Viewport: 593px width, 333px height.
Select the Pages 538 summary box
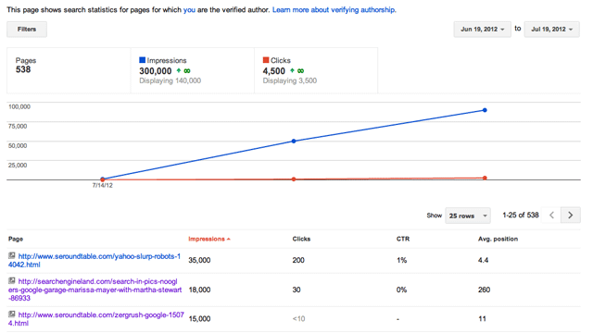pyautogui.click(x=69, y=70)
